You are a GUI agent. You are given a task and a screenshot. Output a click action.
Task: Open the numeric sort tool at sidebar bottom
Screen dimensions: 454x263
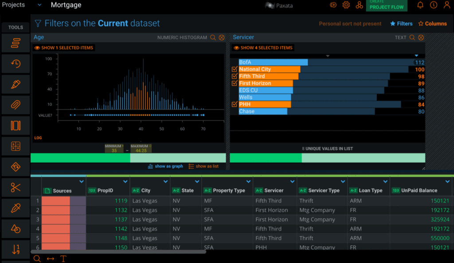[16, 250]
